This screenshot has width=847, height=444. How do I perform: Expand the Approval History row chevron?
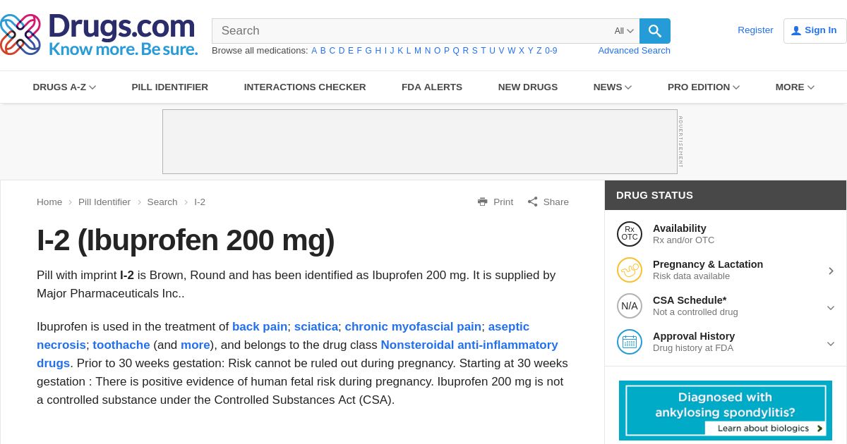(x=831, y=344)
